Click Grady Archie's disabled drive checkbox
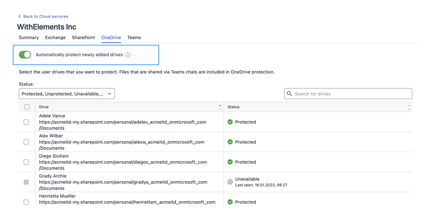 [x=26, y=182]
